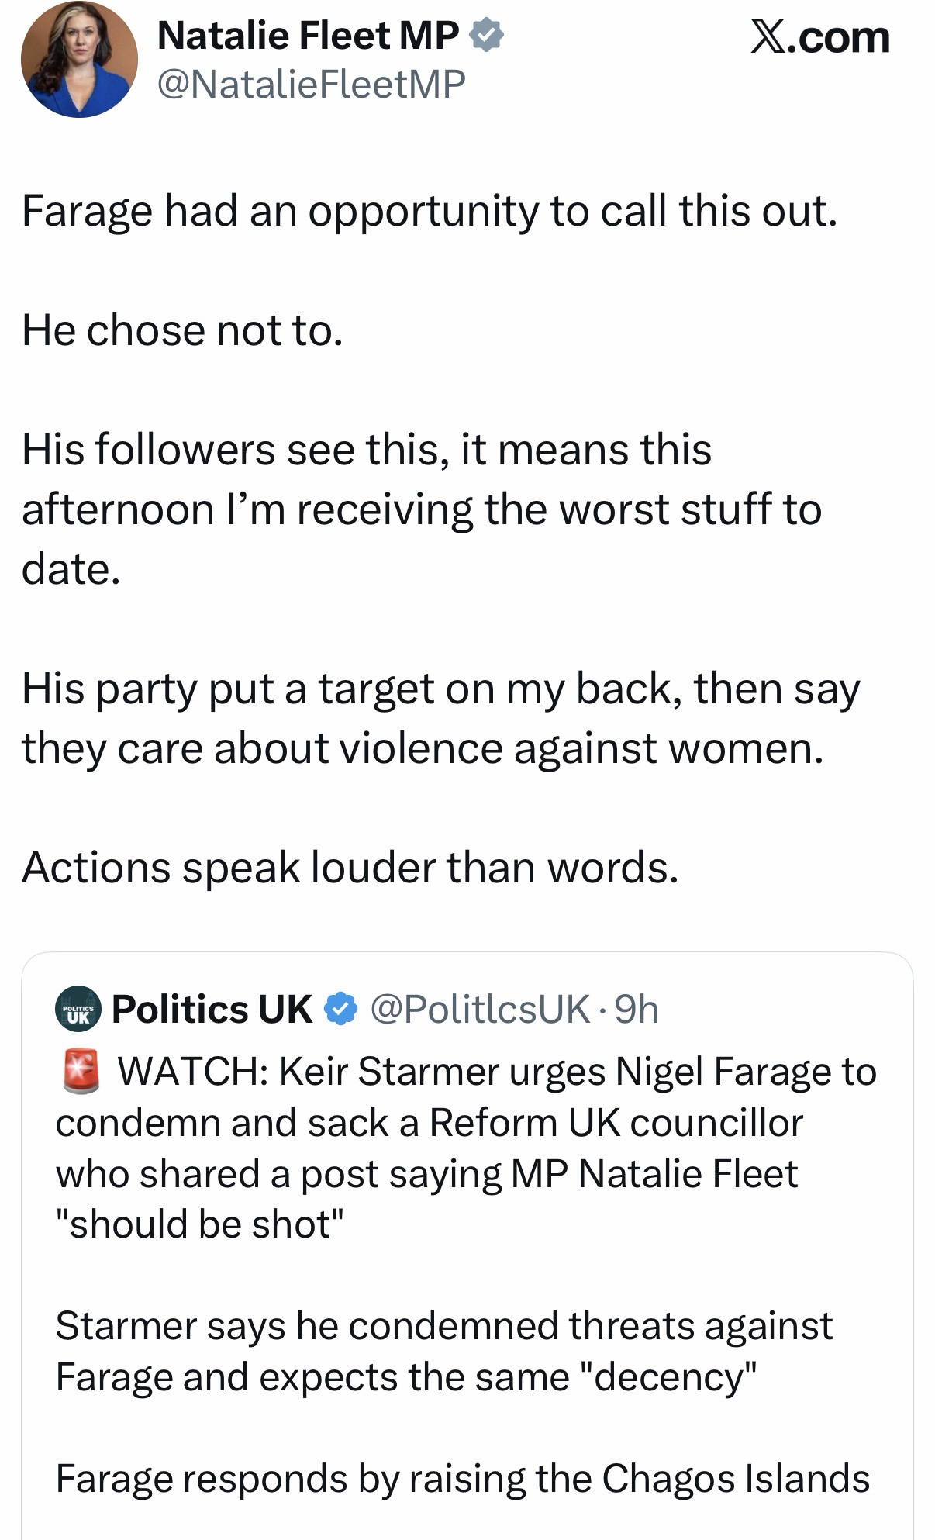Click the X.com logo

click(819, 37)
